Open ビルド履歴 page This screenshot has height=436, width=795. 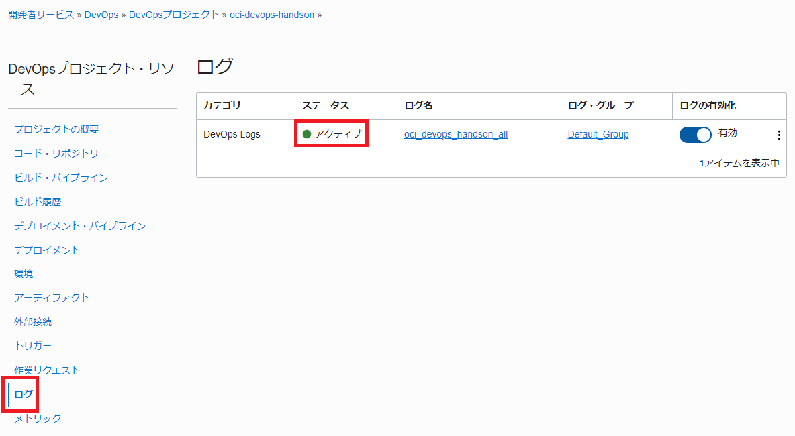(38, 202)
